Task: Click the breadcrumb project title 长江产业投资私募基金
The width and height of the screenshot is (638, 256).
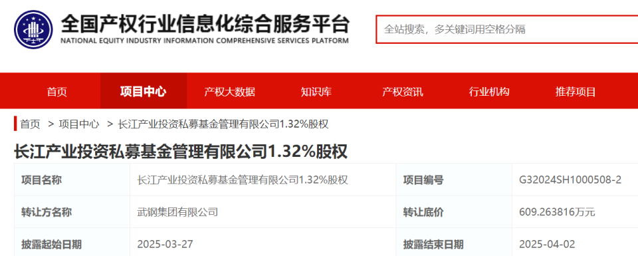Action: pyautogui.click(x=223, y=124)
